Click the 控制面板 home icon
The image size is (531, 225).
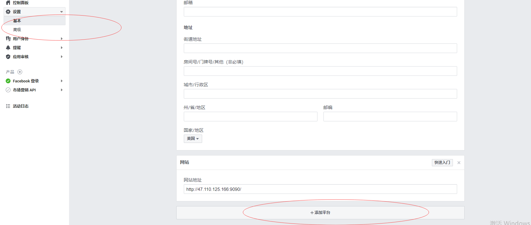tap(8, 3)
